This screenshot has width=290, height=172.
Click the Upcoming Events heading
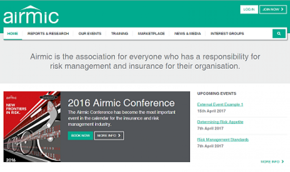tap(217, 94)
